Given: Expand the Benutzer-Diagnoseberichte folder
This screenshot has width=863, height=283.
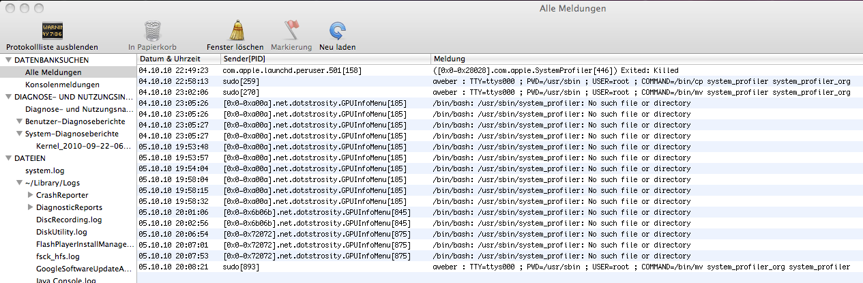Looking at the screenshot, I should [19, 121].
